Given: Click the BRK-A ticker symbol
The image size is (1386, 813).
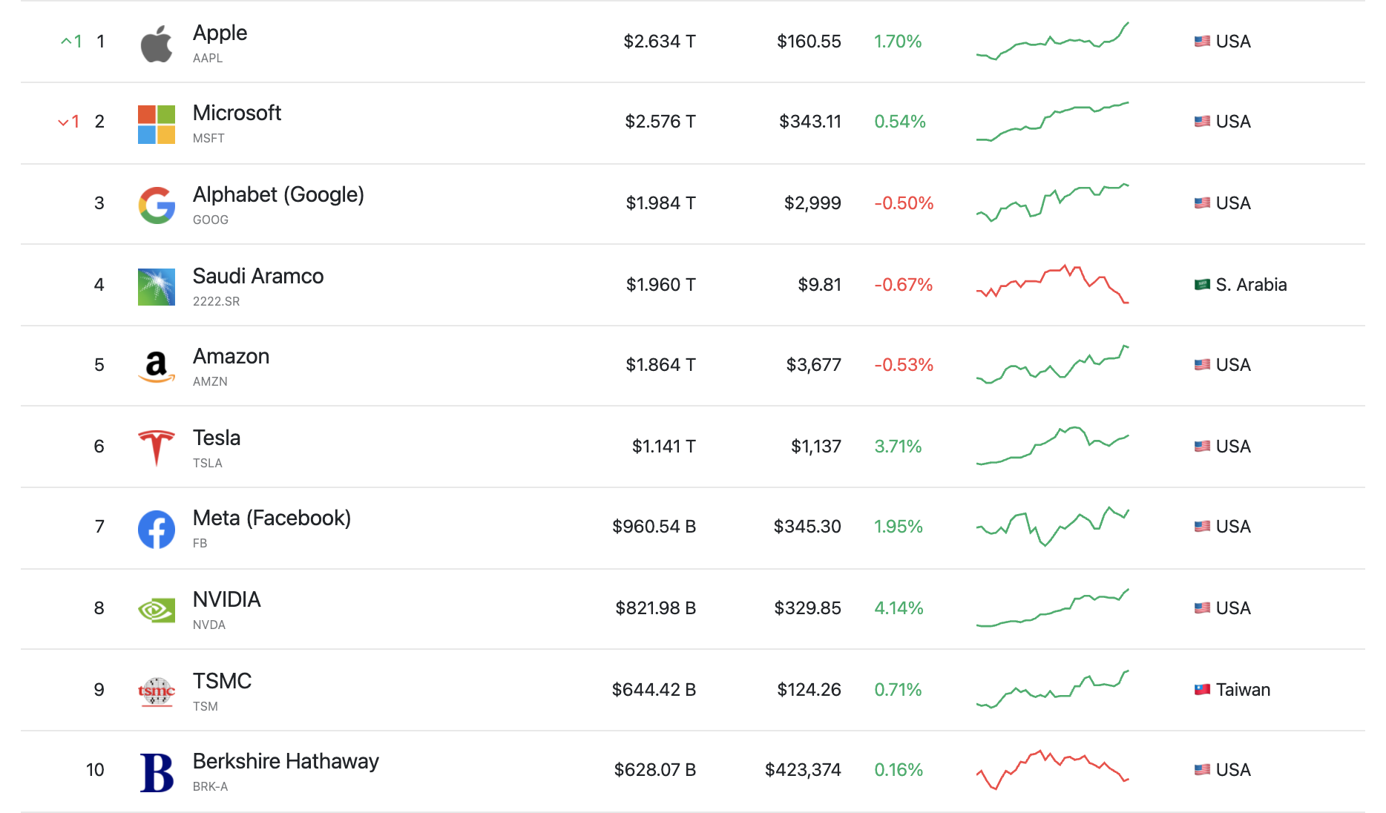Looking at the screenshot, I should 210,786.
